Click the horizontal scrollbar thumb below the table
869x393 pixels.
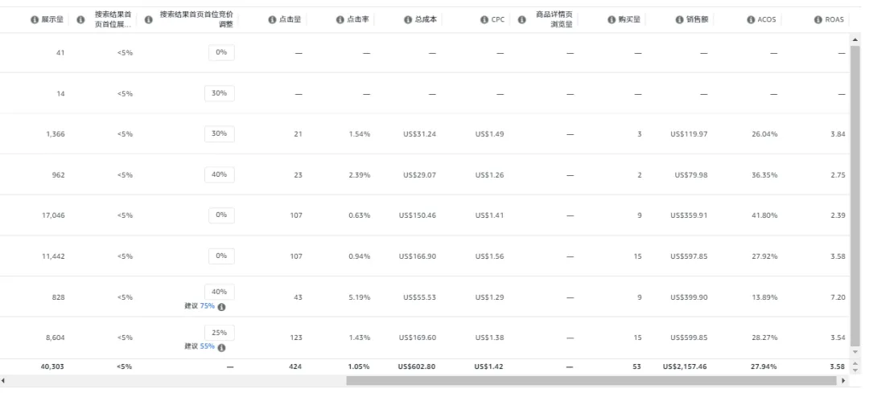coord(591,381)
